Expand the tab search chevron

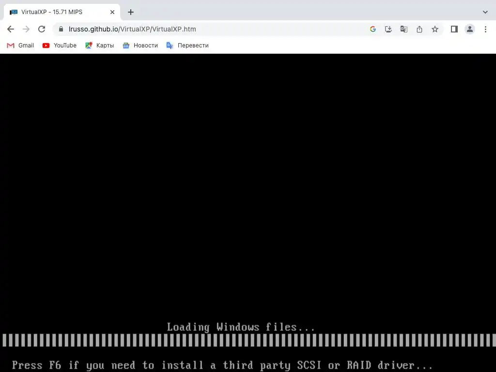tap(485, 12)
